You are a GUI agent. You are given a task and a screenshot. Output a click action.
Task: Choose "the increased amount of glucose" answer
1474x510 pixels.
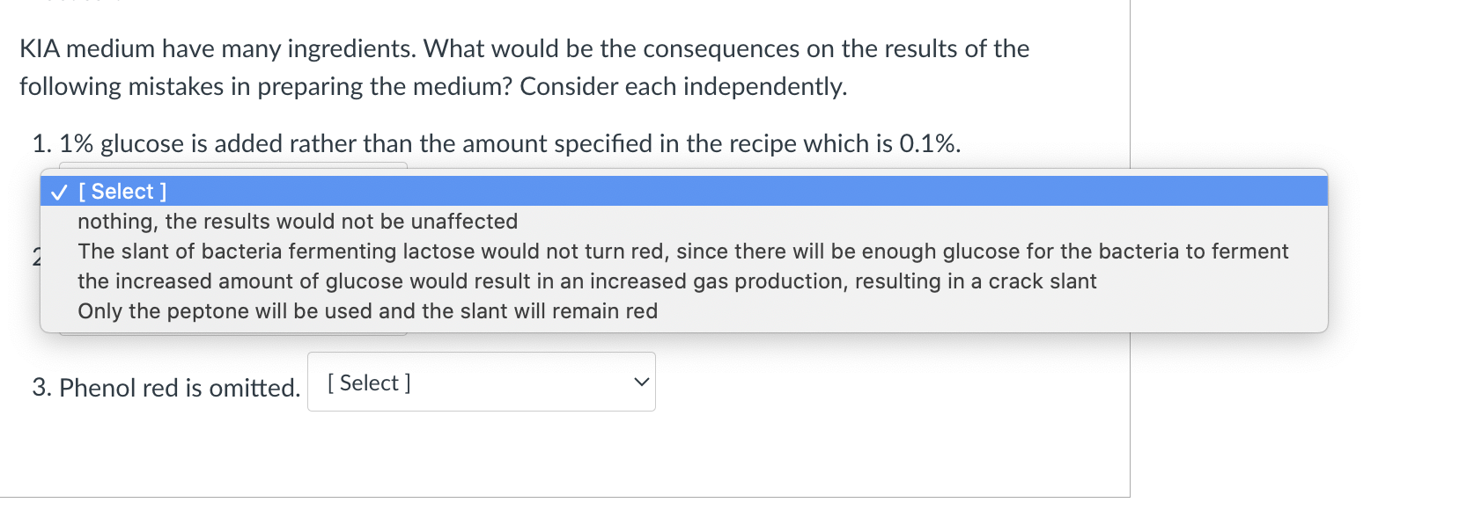point(586,280)
